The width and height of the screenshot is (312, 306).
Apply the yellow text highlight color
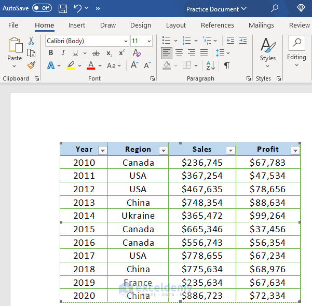pyautogui.click(x=71, y=65)
